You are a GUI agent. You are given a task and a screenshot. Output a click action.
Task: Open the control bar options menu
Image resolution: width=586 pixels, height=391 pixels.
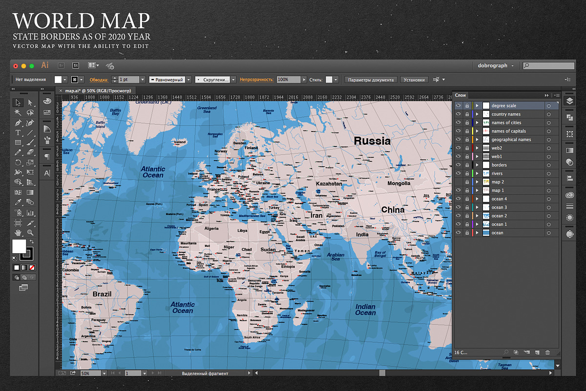point(567,79)
